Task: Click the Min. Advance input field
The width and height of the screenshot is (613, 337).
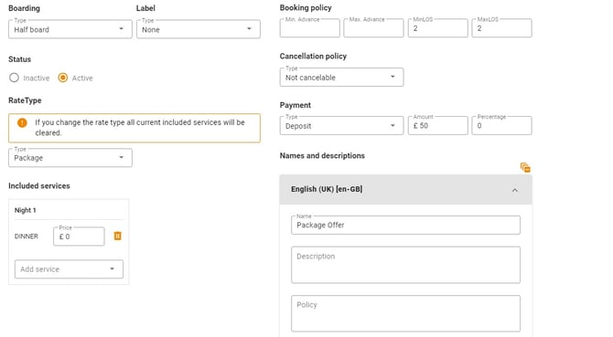Action: [x=309, y=28]
